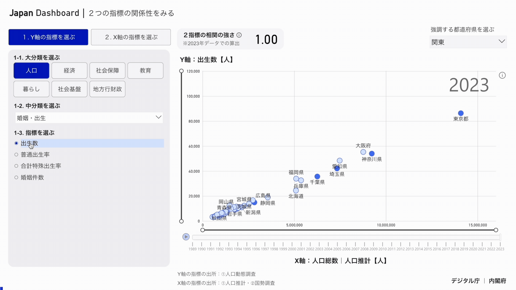Open the chart info icon near 2023

[x=502, y=75]
